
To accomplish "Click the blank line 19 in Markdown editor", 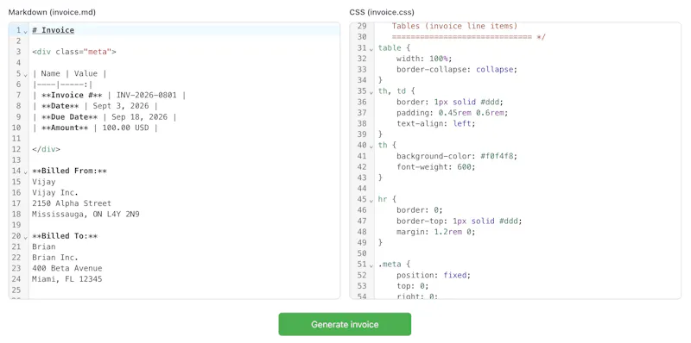I will click(184, 225).
